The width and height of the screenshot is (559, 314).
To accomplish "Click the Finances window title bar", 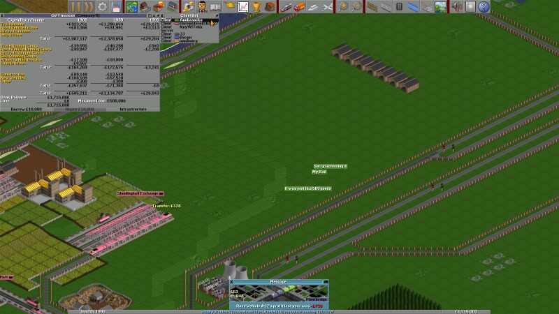I will coord(75,15).
